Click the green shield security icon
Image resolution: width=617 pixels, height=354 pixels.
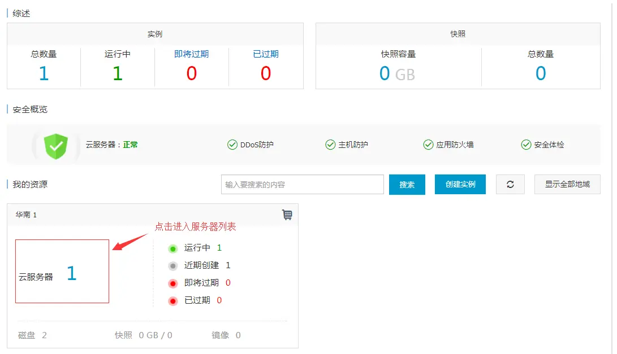click(x=56, y=146)
